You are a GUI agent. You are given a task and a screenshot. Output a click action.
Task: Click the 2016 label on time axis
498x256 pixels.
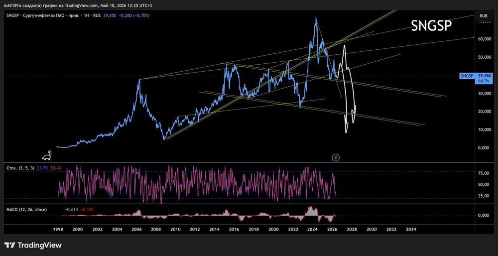point(234,229)
